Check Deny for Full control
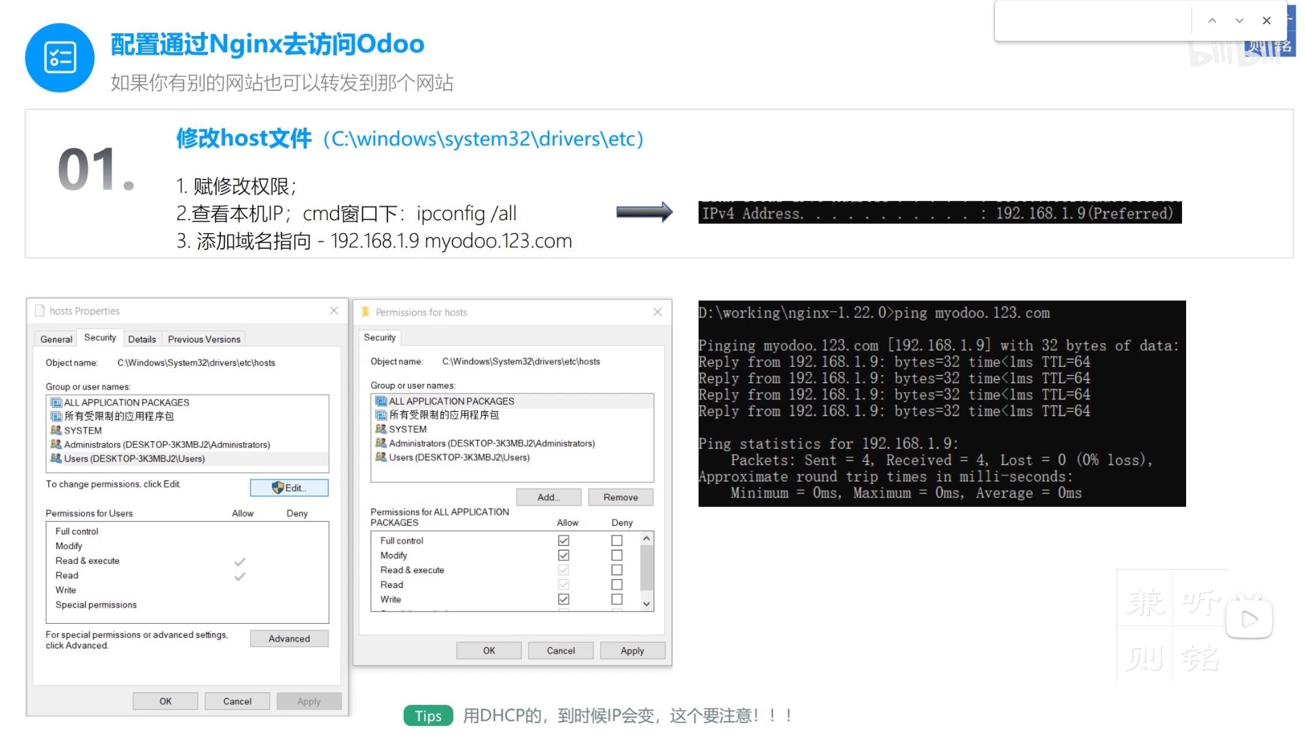Viewport: 1305px width, 734px height. [616, 540]
